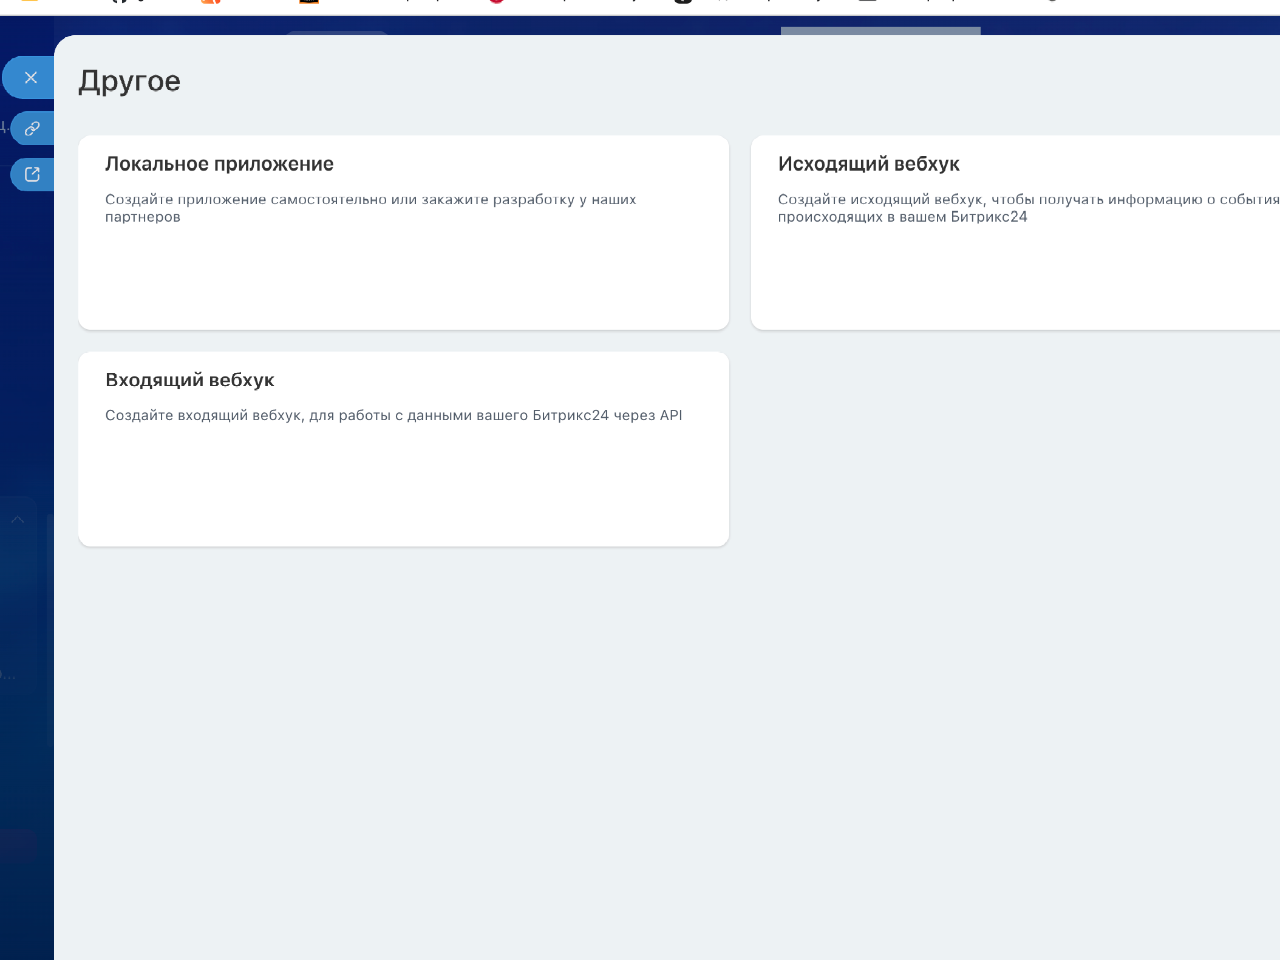Screen dimensions: 1280x960
Task: Click the truncated ellipsis item in sidebar
Action: pyautogui.click(x=9, y=675)
